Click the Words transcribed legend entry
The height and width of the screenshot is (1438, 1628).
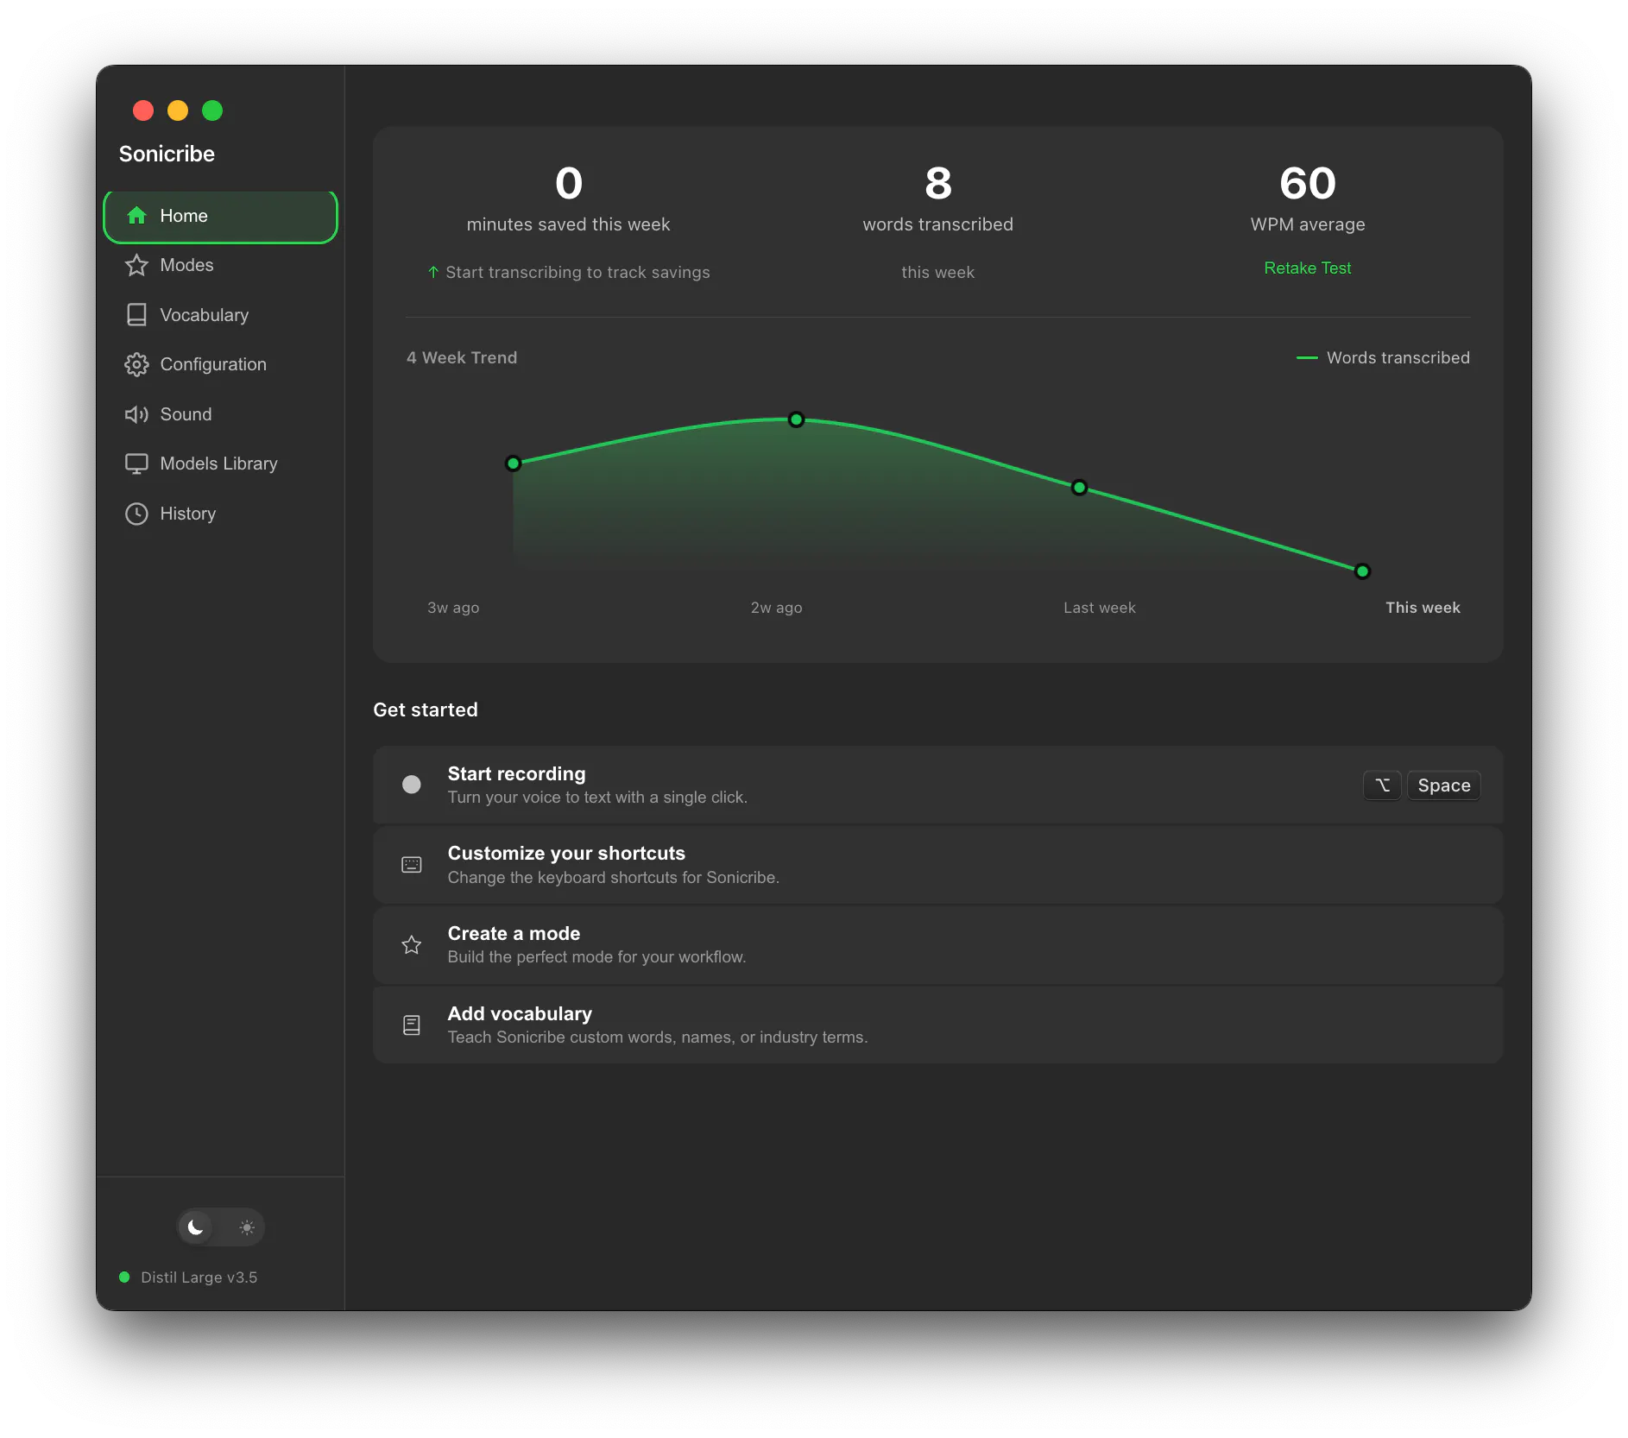[x=1383, y=358]
